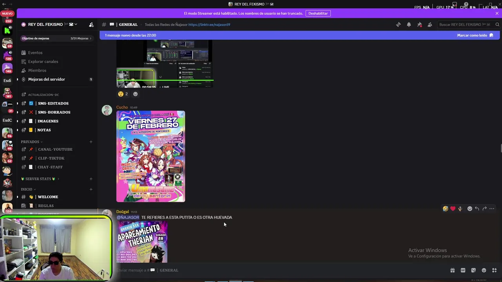Open Eventos in server sidebar
The image size is (502, 282).
pos(57,52)
